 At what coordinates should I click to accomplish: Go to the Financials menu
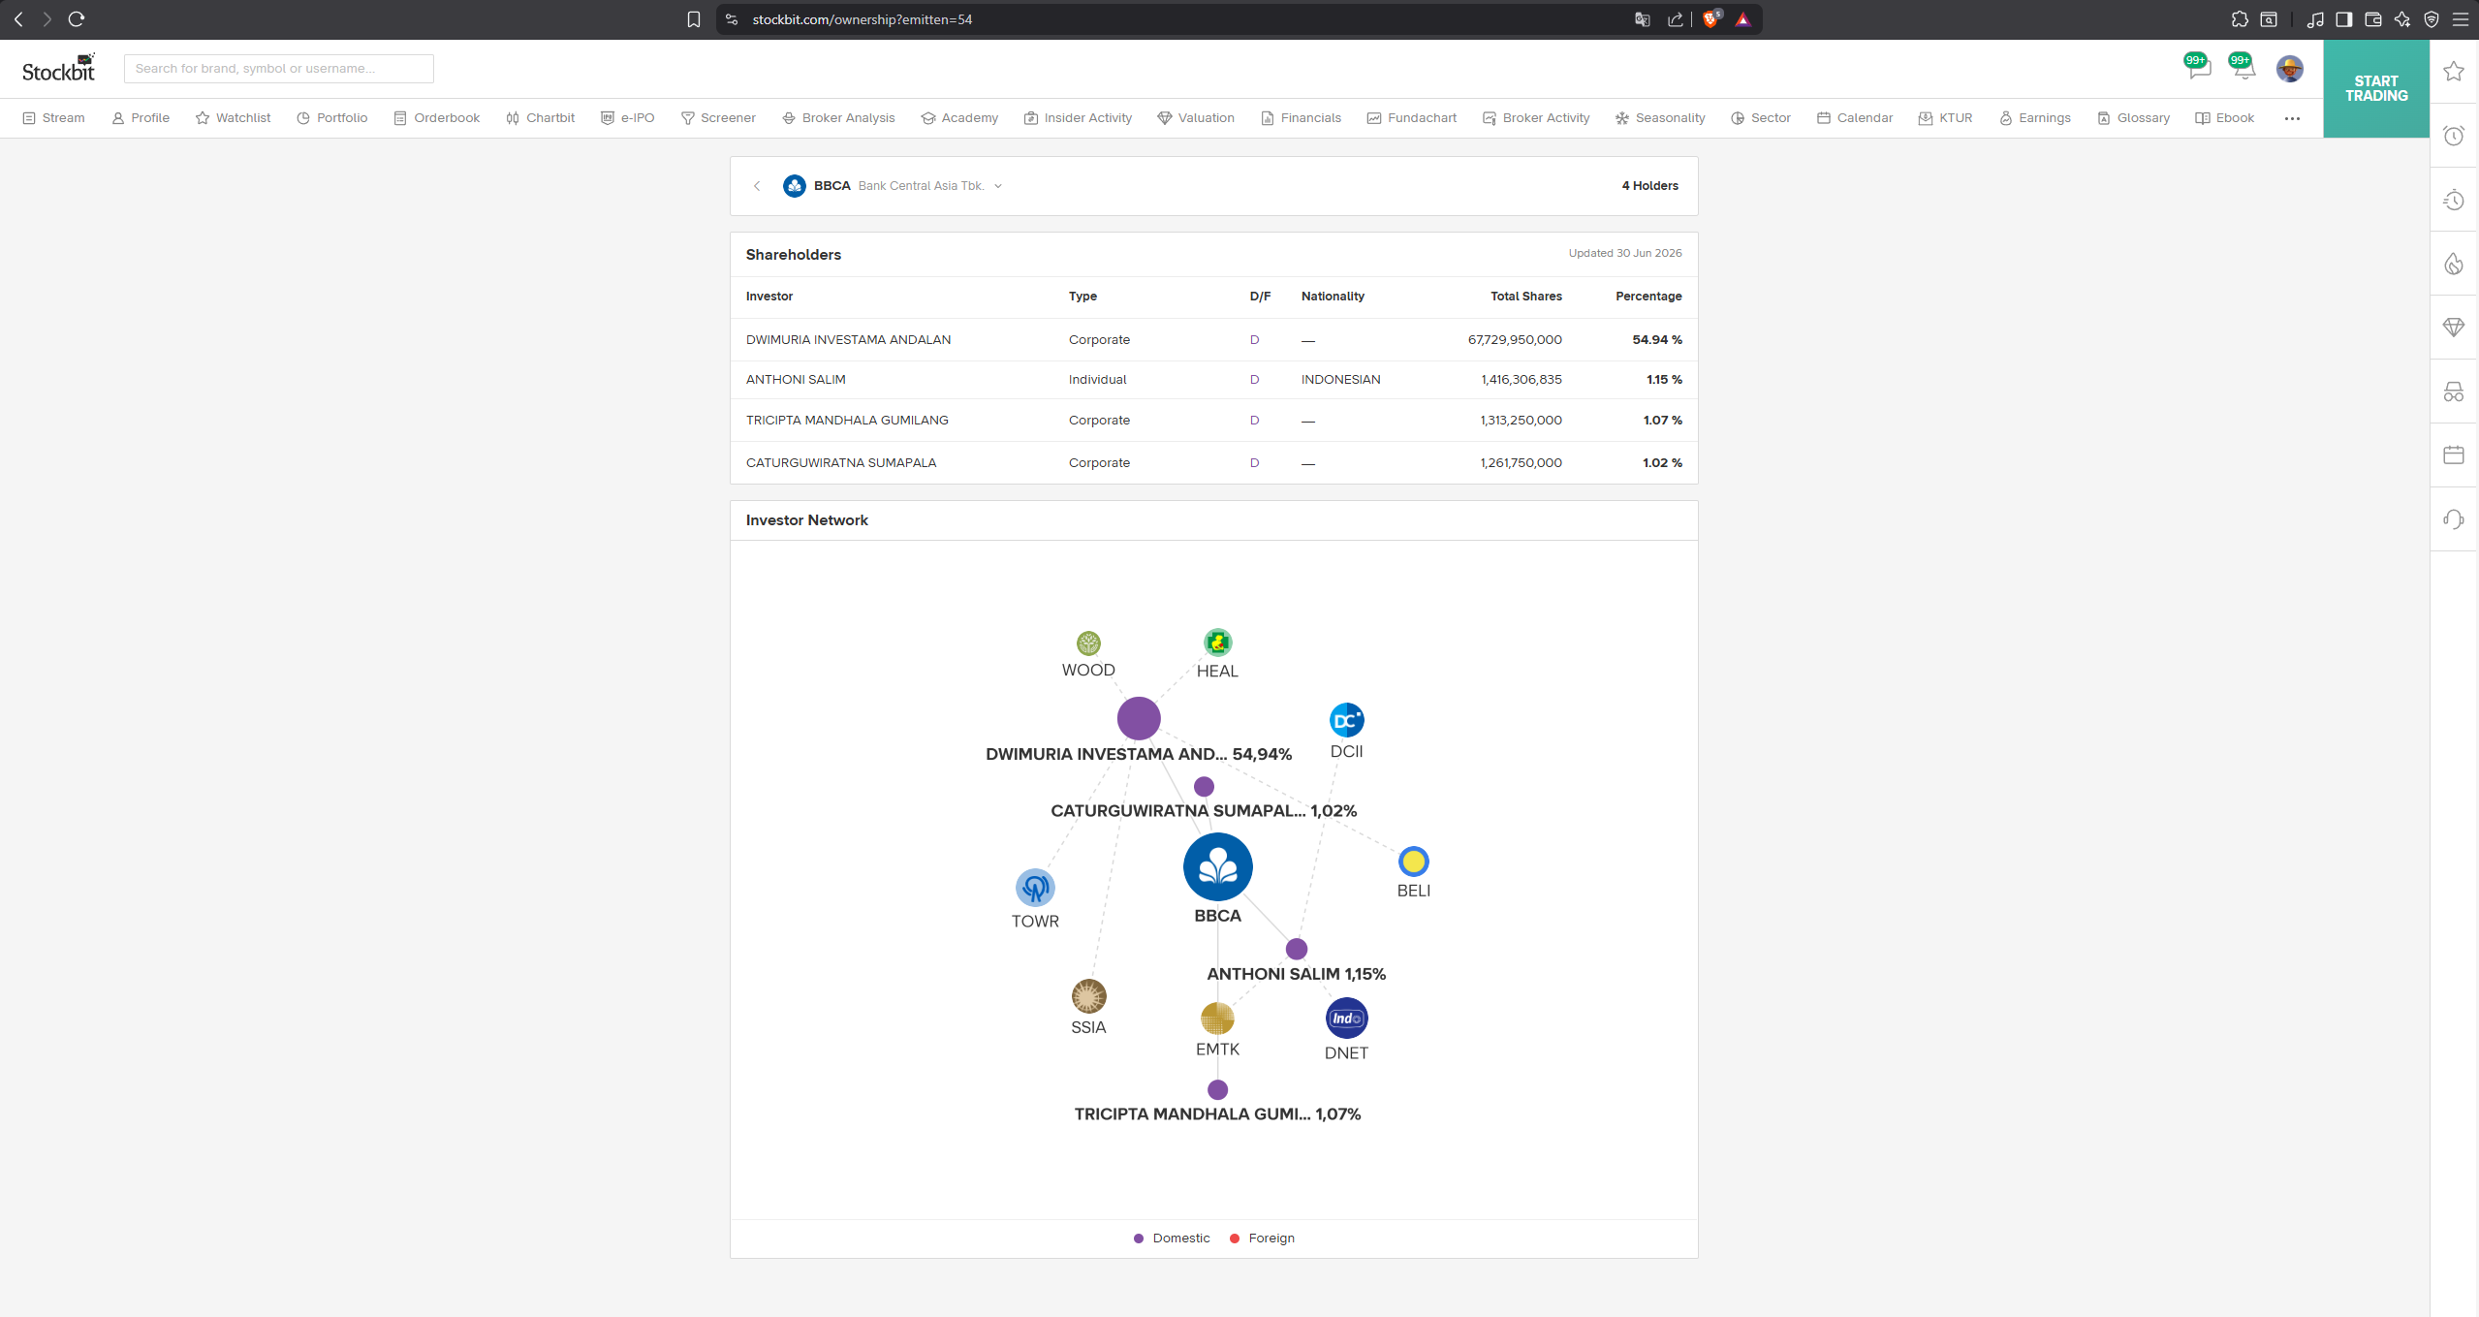(x=1301, y=118)
